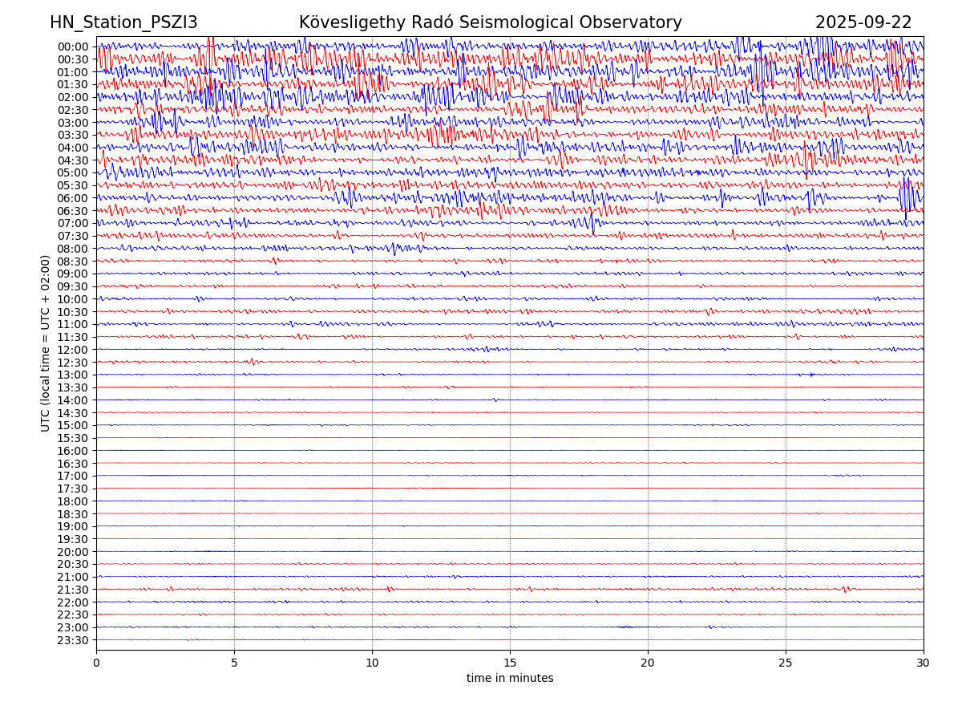Click the 0 tick on minutes axis
This screenshot has height=722, width=962.
pyautogui.click(x=96, y=663)
